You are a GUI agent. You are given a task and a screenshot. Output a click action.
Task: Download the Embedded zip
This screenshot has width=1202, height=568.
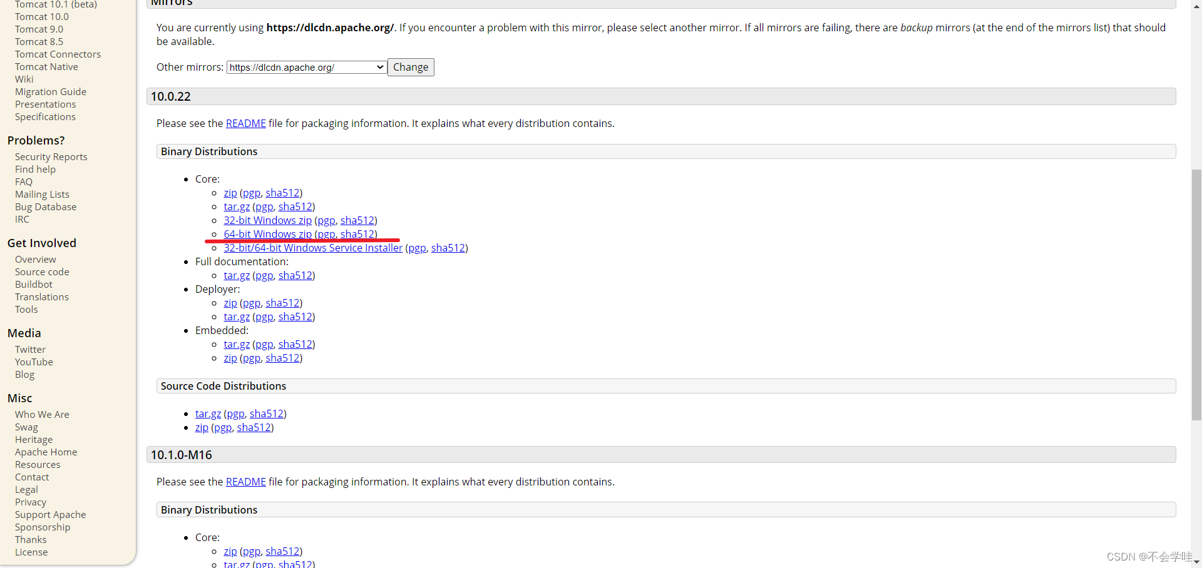(230, 358)
